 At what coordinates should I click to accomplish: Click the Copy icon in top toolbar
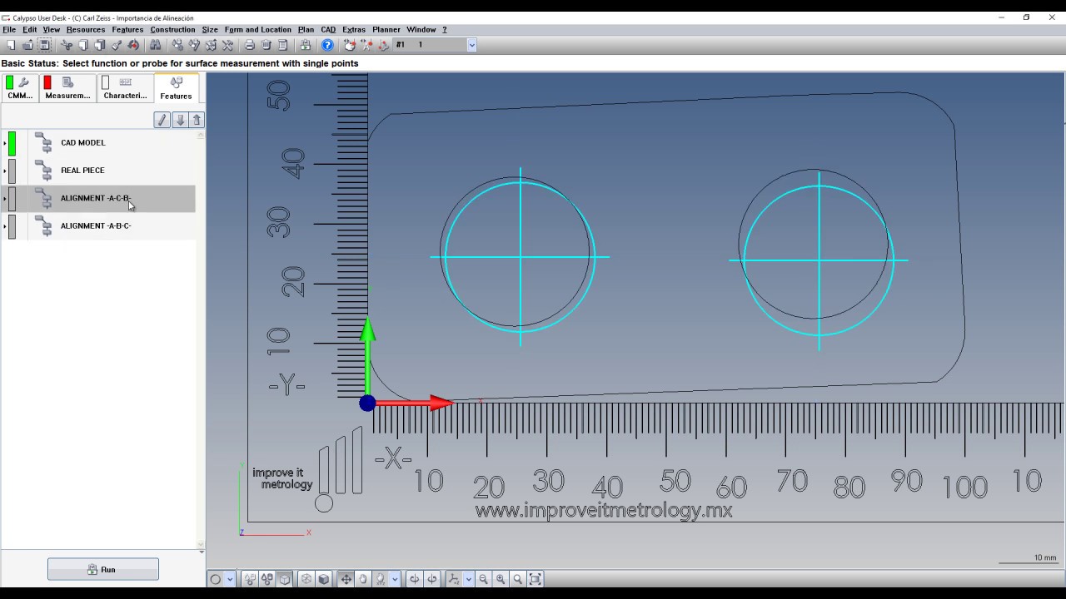[83, 45]
